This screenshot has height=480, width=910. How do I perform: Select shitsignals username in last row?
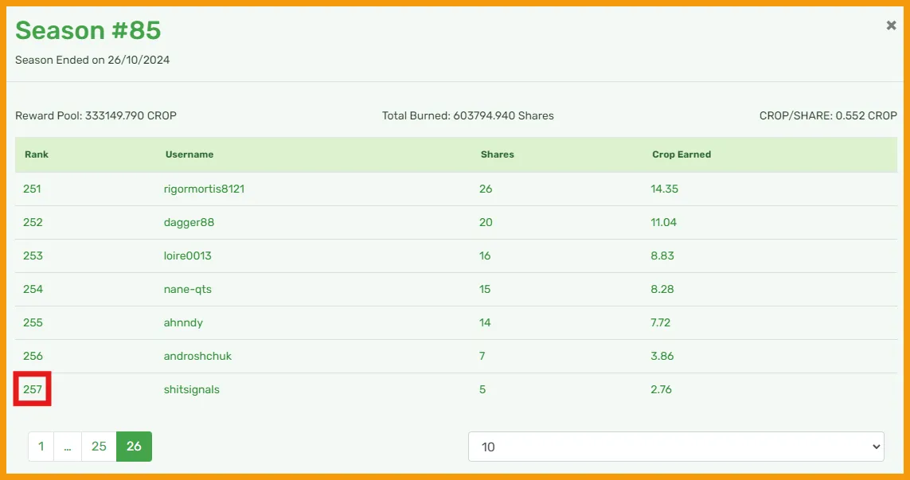[192, 389]
